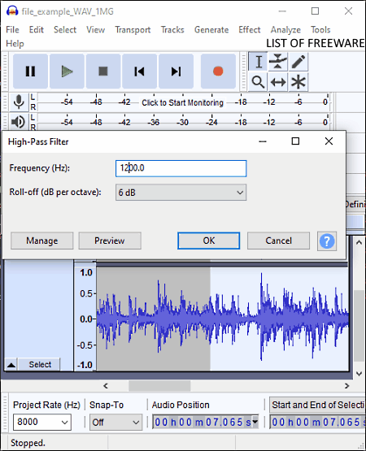Open the Effect menu

[250, 29]
